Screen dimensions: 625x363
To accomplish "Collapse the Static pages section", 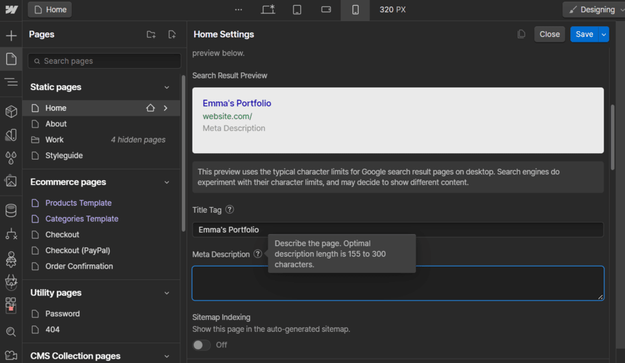I will pos(167,87).
